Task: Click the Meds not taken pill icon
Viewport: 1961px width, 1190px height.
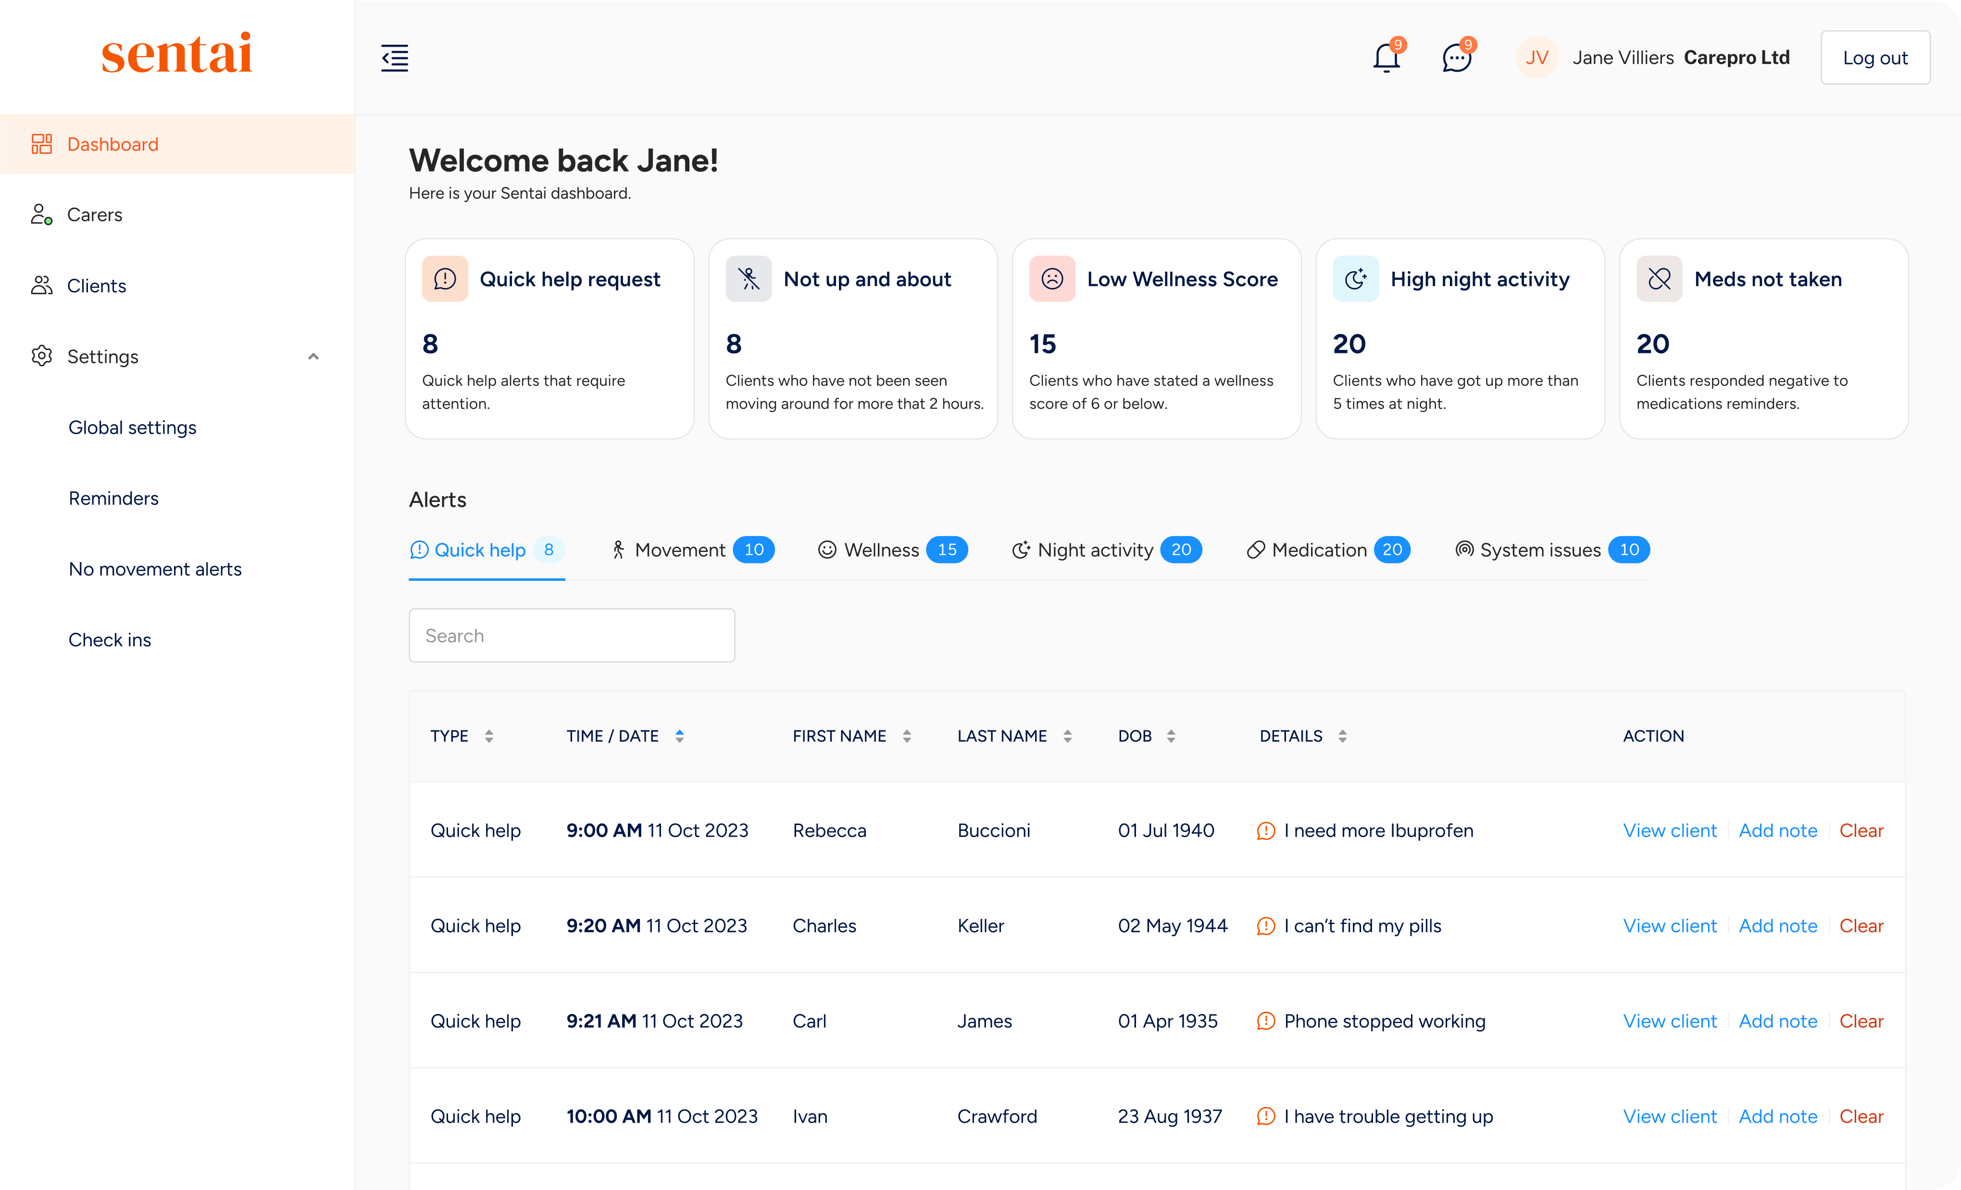Action: pyautogui.click(x=1659, y=278)
